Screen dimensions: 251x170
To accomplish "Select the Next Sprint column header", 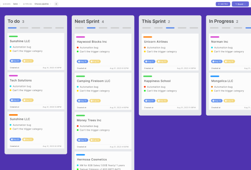I will click(x=87, y=21).
